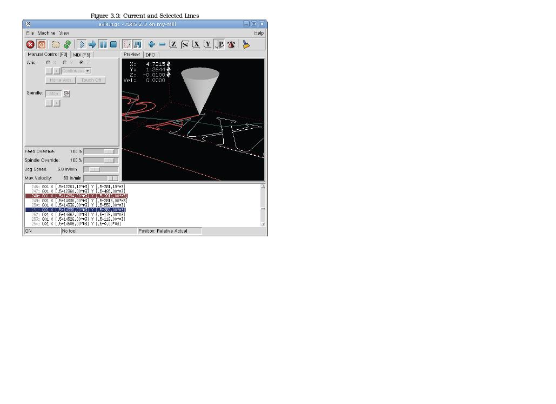Select the DRO tab
Image resolution: width=556 pixels, height=404 pixels.
[150, 55]
